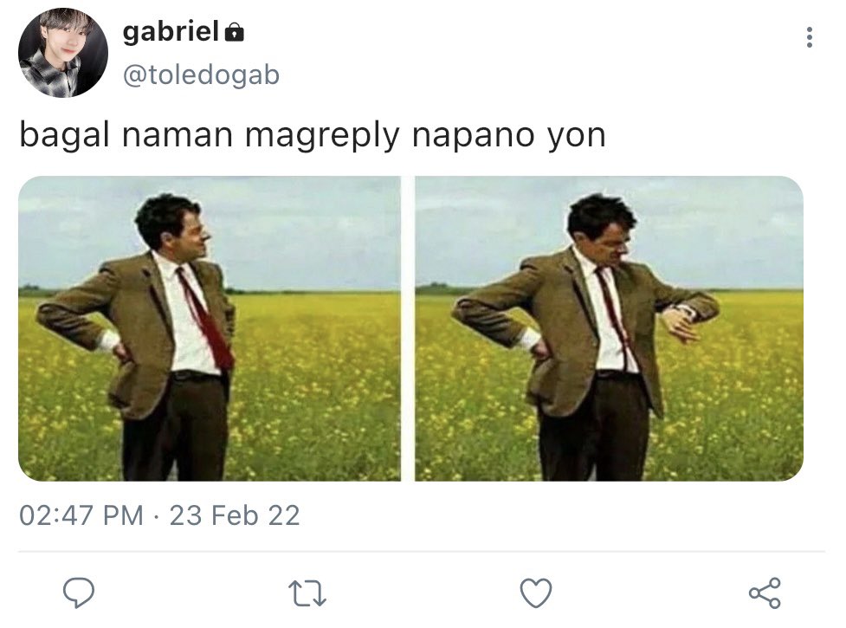Open the right meme image checking watch
846x628 pixels.
point(609,328)
